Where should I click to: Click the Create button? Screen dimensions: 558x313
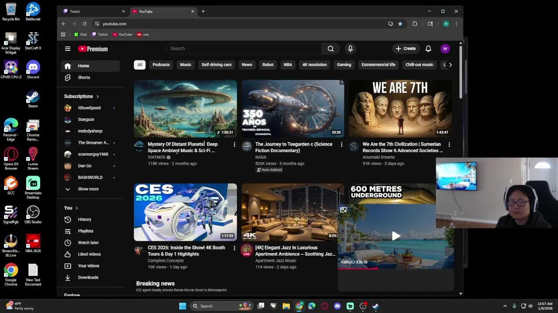405,49
